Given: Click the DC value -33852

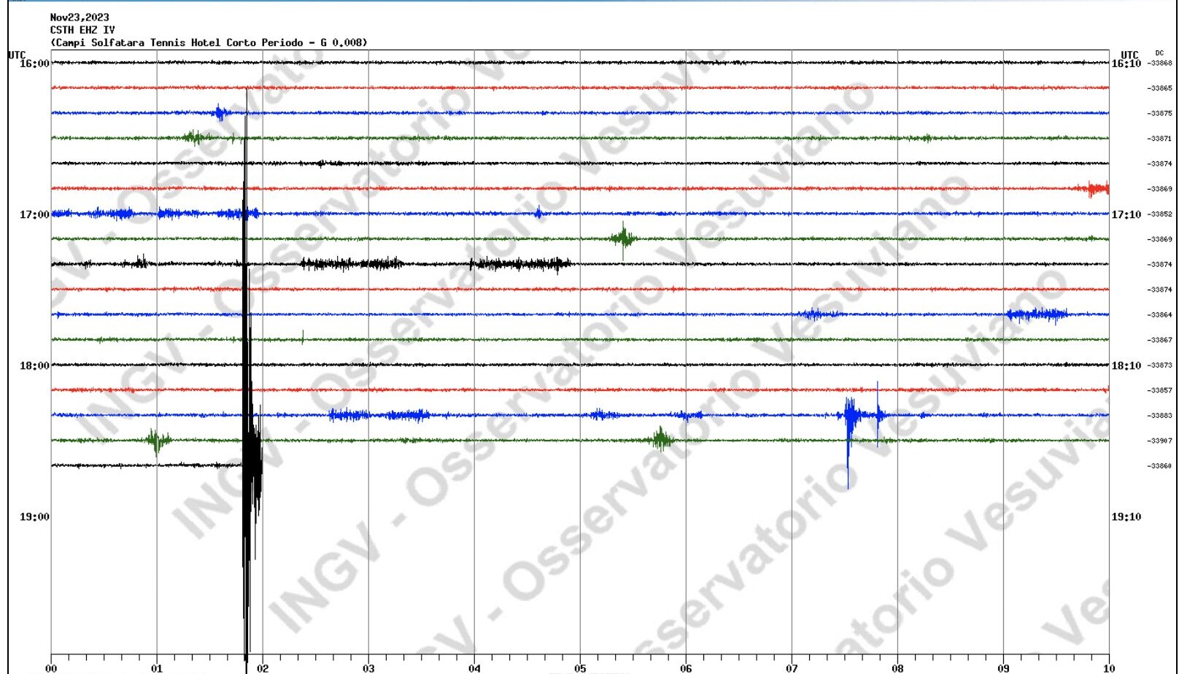Looking at the screenshot, I should click(x=1160, y=214).
